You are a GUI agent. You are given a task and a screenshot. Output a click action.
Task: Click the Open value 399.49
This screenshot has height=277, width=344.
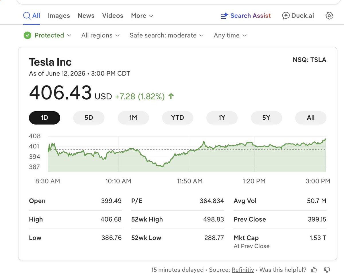(111, 201)
